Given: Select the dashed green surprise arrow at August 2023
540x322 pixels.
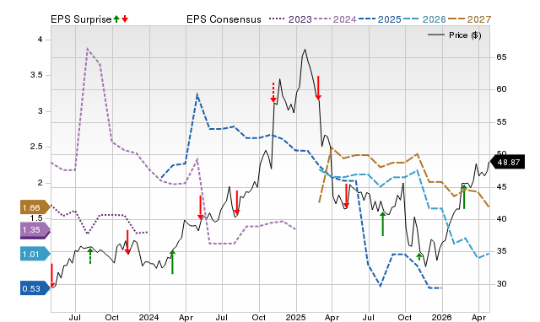Looking at the screenshot, I should pos(90,255).
